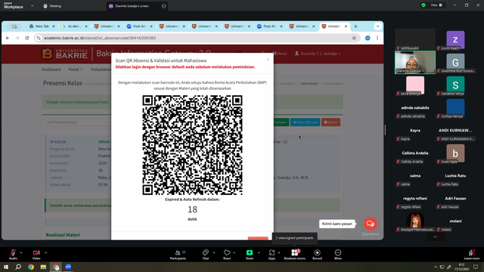The width and height of the screenshot is (484, 272).
Task: Select Salsabila Yahya participant tile
Action: coord(455,85)
